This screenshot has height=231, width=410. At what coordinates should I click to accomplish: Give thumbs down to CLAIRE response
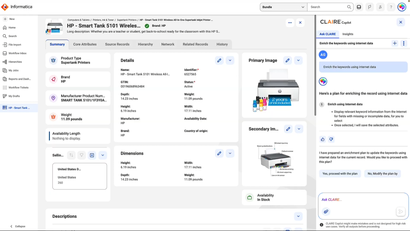(x=331, y=139)
